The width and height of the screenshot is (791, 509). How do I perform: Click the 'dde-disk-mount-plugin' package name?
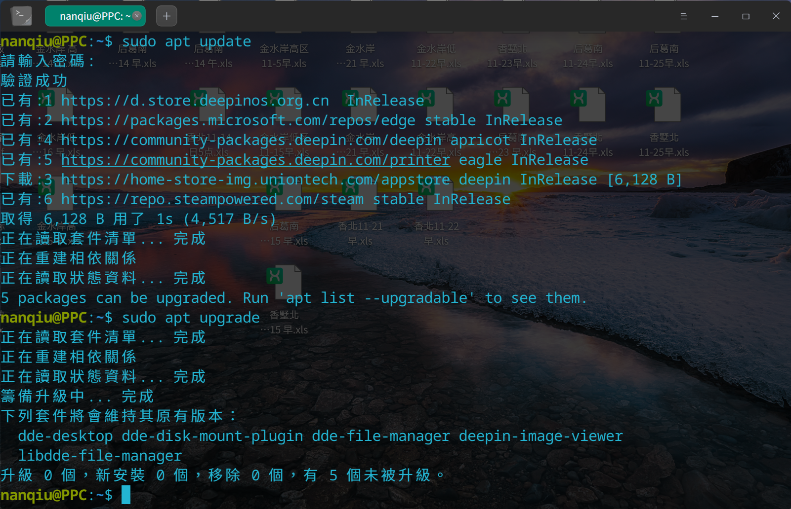pos(212,436)
